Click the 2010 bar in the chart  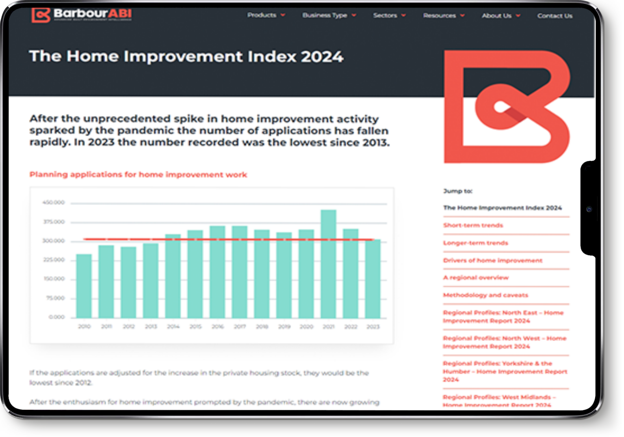click(x=84, y=286)
